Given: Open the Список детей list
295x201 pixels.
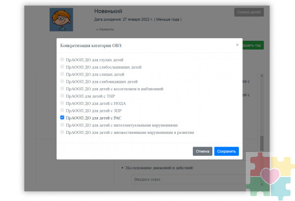Looking at the screenshot, I should [x=248, y=12].
